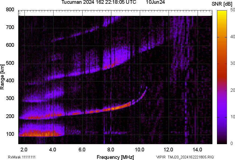Image resolution: width=235 pixels, height=160 pixels.
Task: Click the 'SNR [dB]' colorbar title
Action: point(222,4)
